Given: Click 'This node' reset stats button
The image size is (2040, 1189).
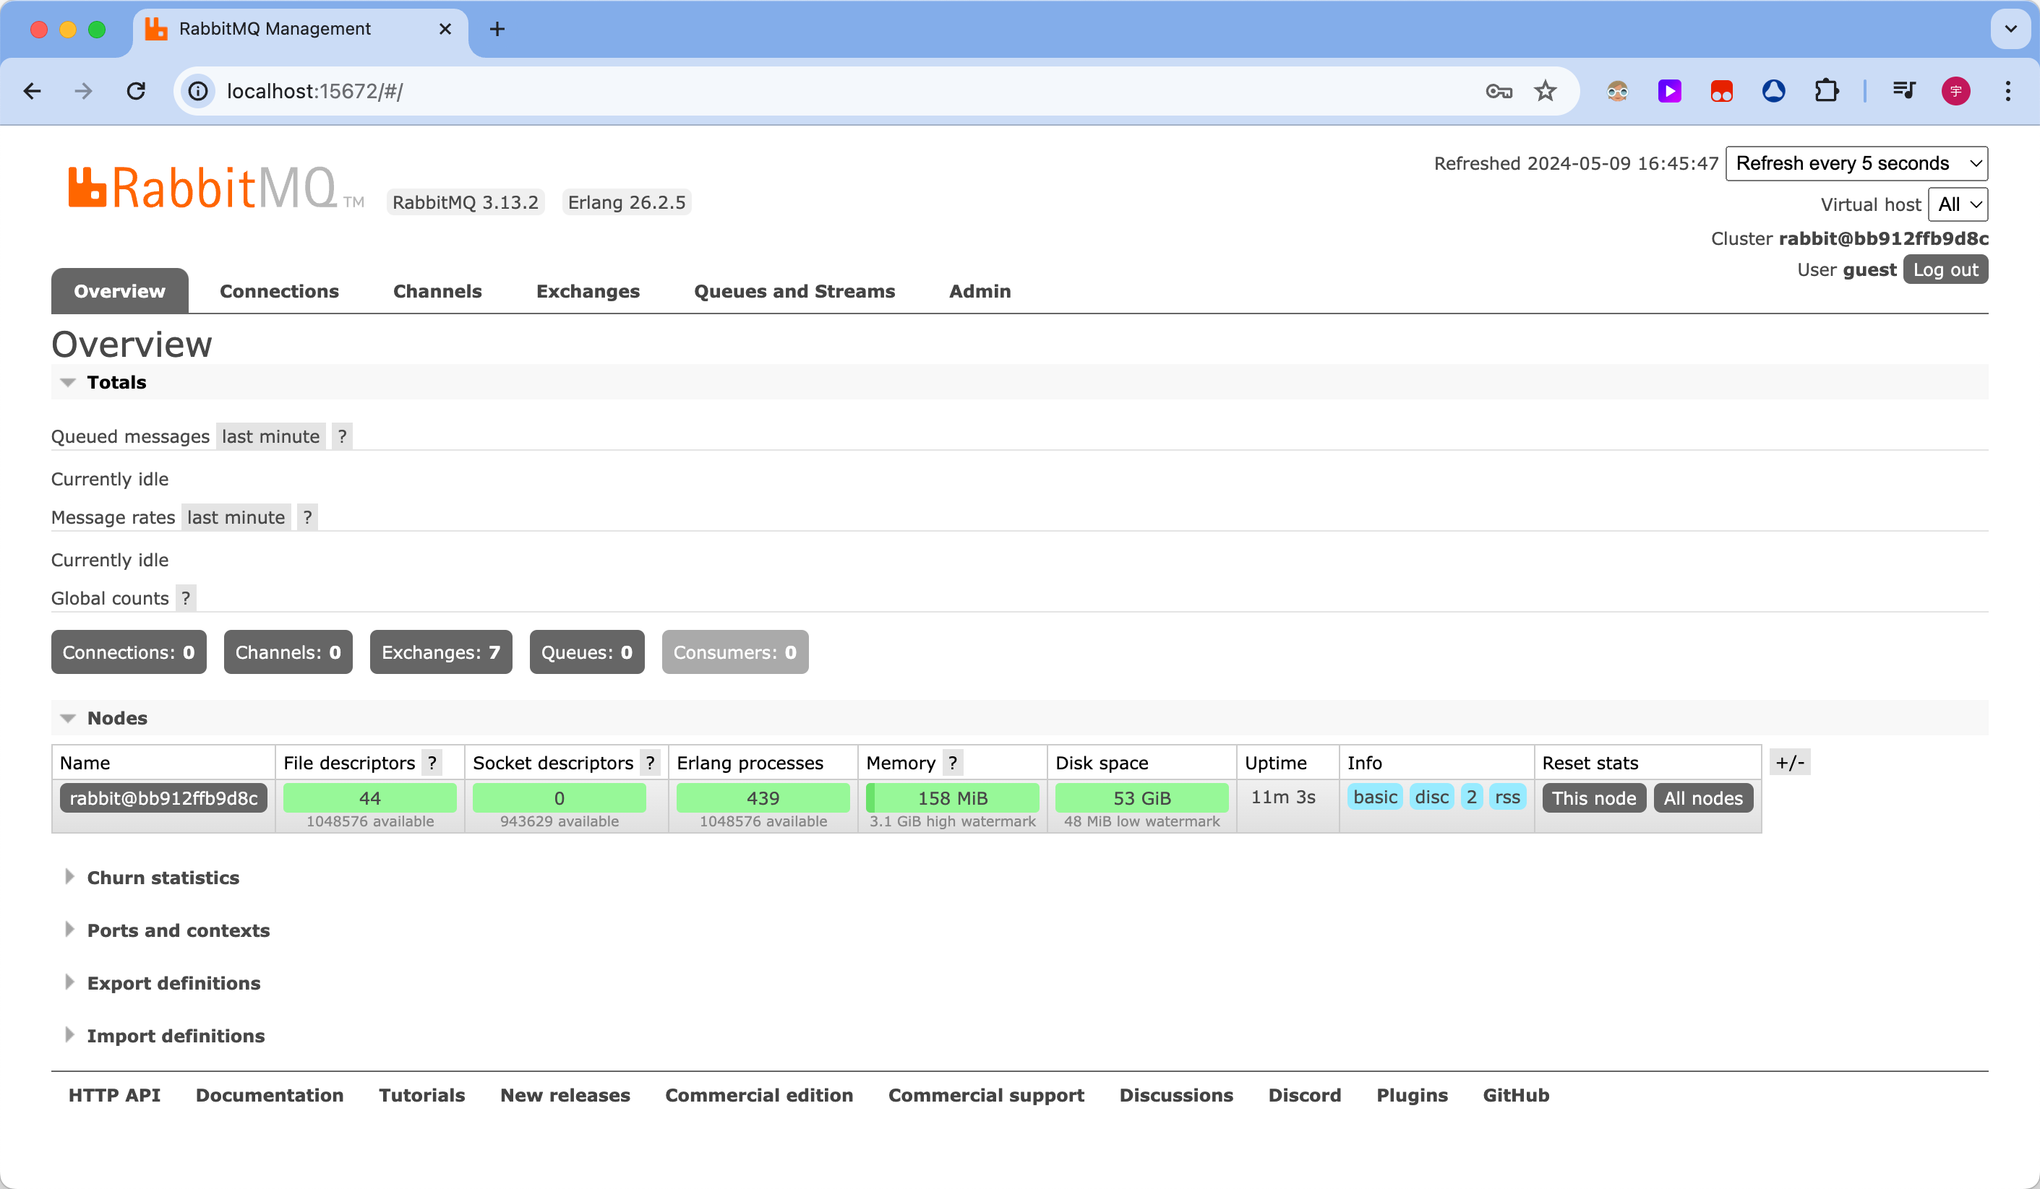Looking at the screenshot, I should pyautogui.click(x=1593, y=798).
